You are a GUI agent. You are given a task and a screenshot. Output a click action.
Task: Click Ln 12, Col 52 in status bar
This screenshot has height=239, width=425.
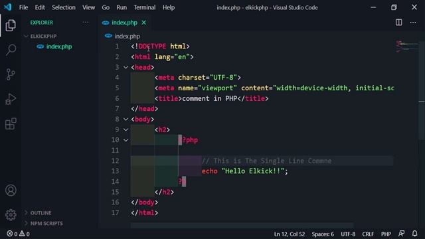(290, 234)
